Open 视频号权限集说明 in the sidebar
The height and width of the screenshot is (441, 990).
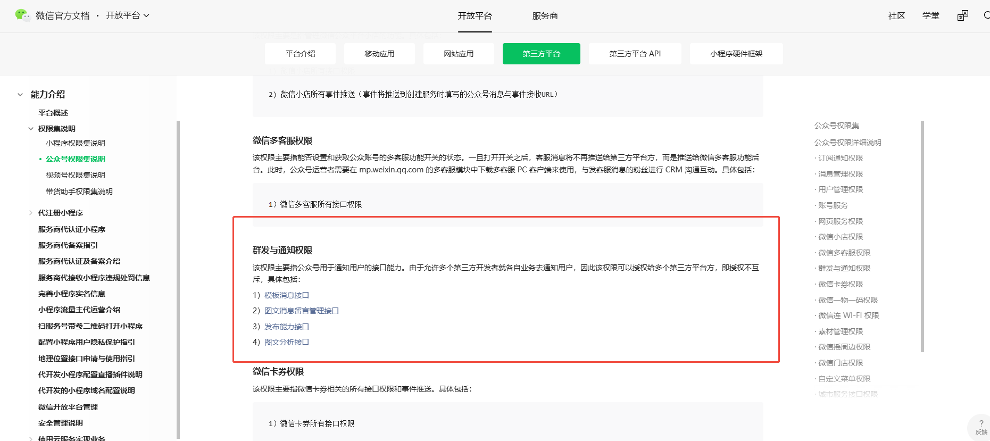(76, 175)
